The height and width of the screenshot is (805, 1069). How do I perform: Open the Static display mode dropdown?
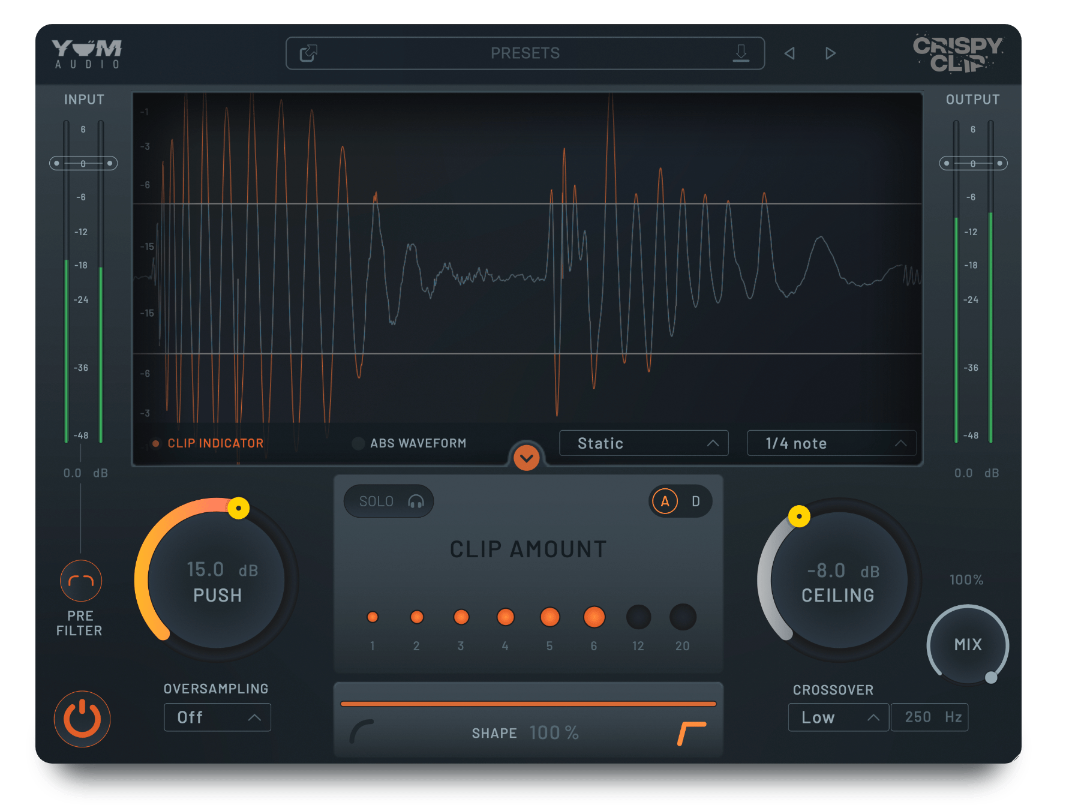click(x=644, y=443)
